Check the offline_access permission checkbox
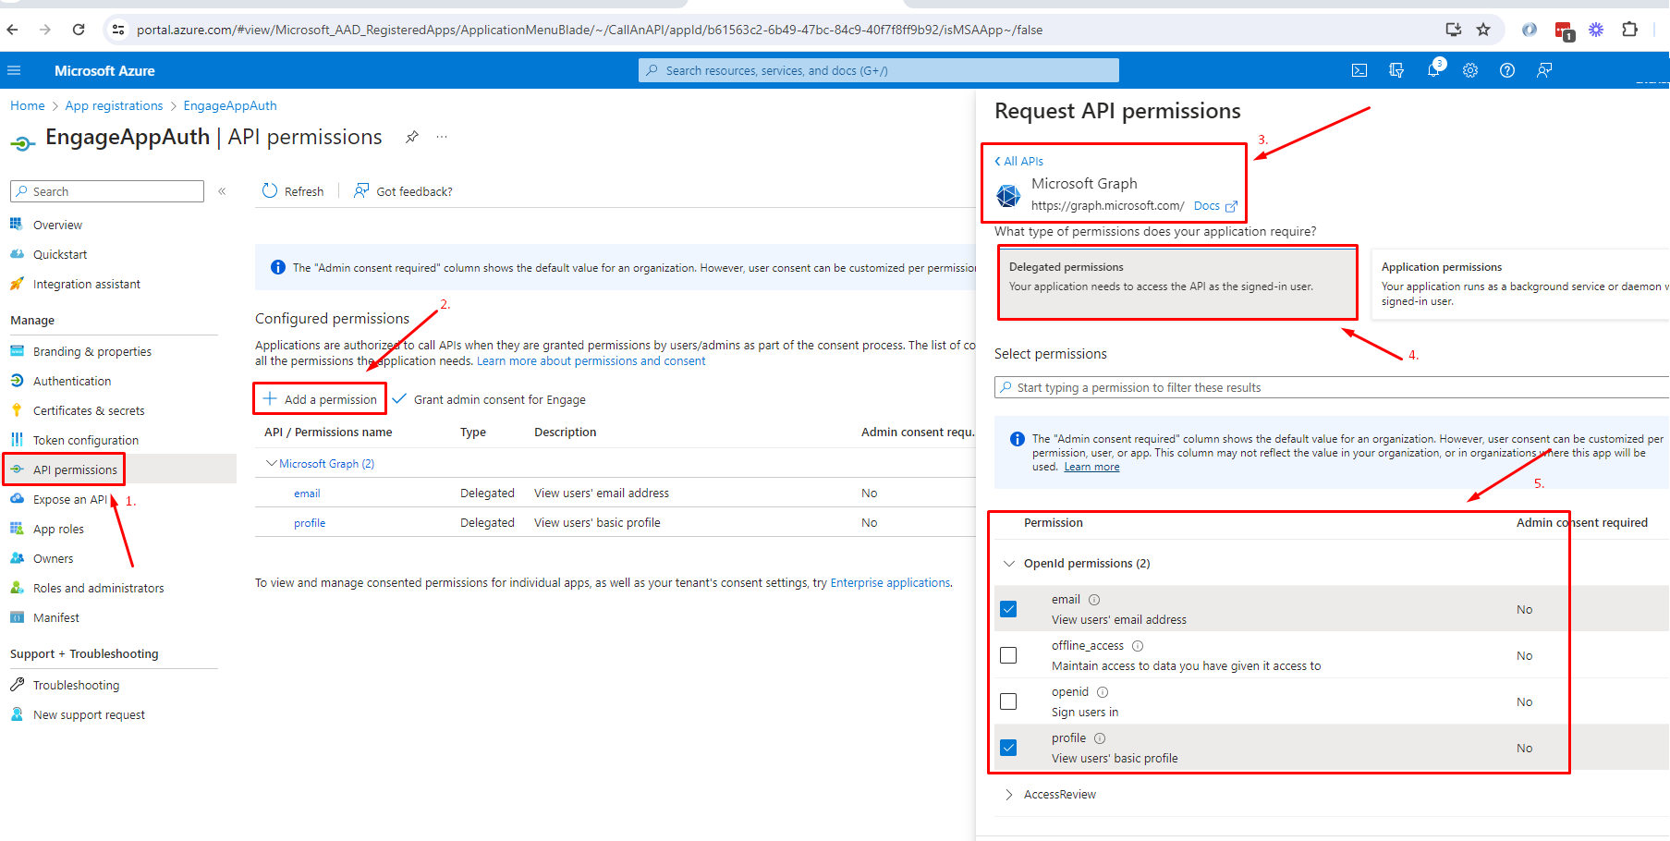The image size is (1670, 841). pos(1008,655)
